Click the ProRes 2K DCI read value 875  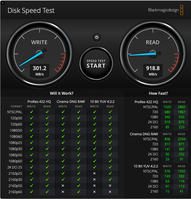point(182,122)
